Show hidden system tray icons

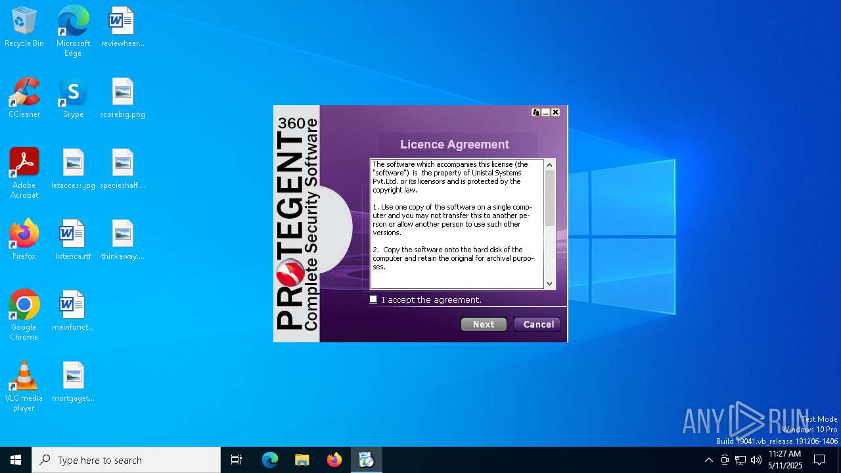[708, 460]
